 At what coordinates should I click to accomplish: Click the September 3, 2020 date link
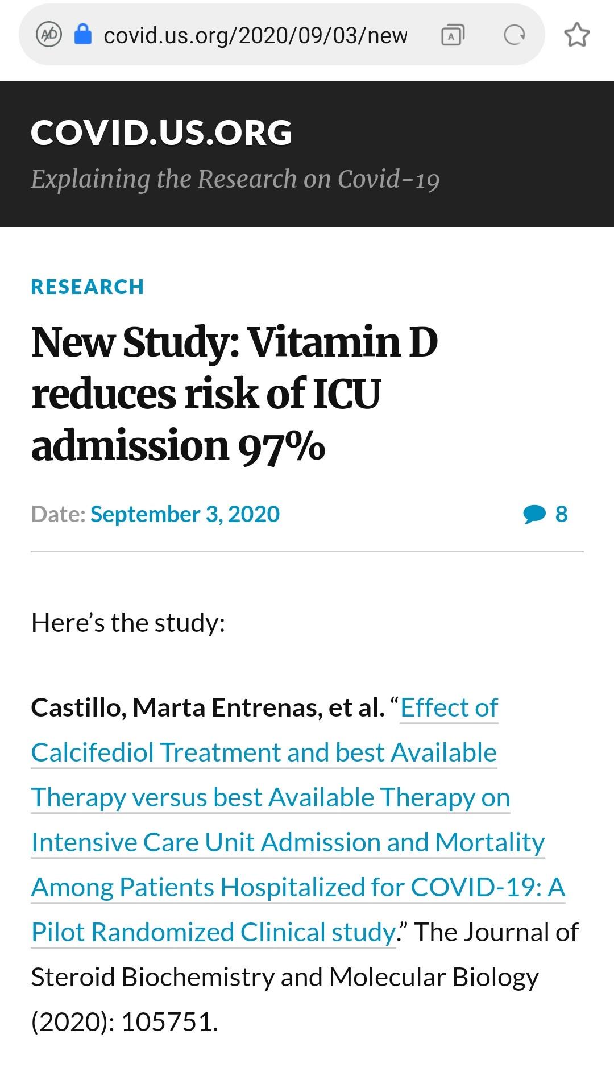(185, 514)
